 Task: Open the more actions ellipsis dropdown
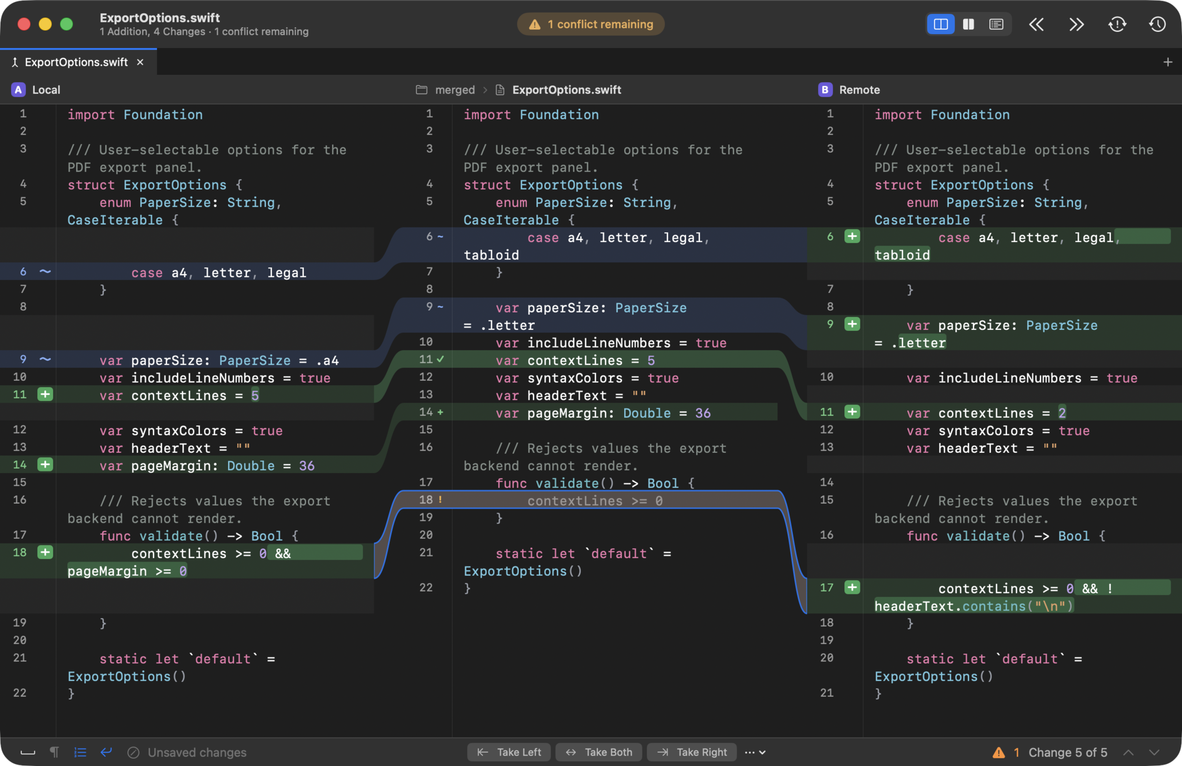(755, 752)
